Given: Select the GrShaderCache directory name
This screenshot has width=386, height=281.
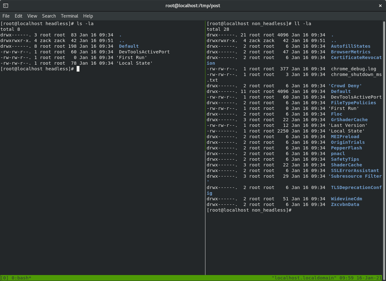Looking at the screenshot, I should 349,120.
